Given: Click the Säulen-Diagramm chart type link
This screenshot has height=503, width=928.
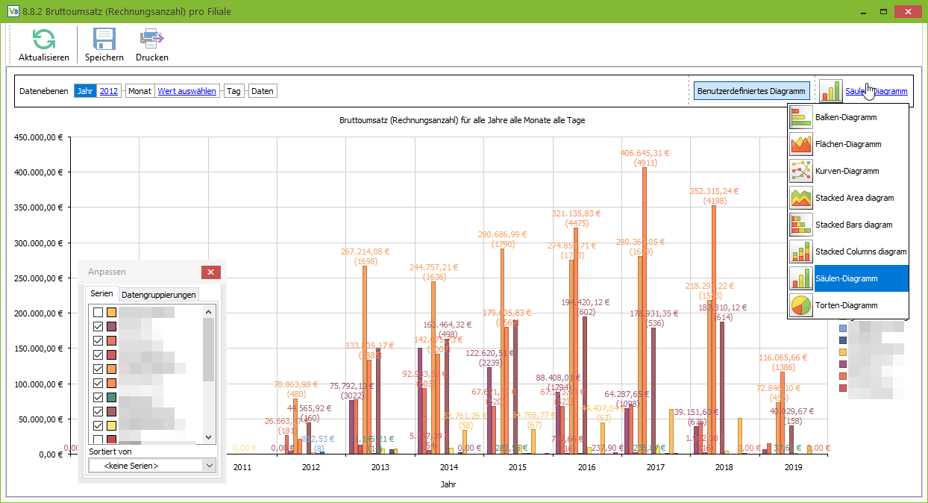Looking at the screenshot, I should point(877,91).
